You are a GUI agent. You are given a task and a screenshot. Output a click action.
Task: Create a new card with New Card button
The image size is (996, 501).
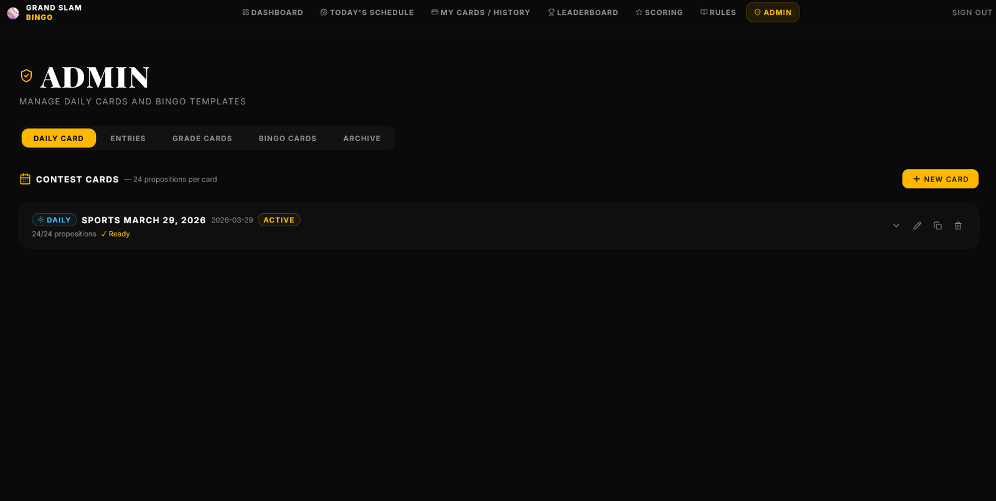[x=940, y=179]
